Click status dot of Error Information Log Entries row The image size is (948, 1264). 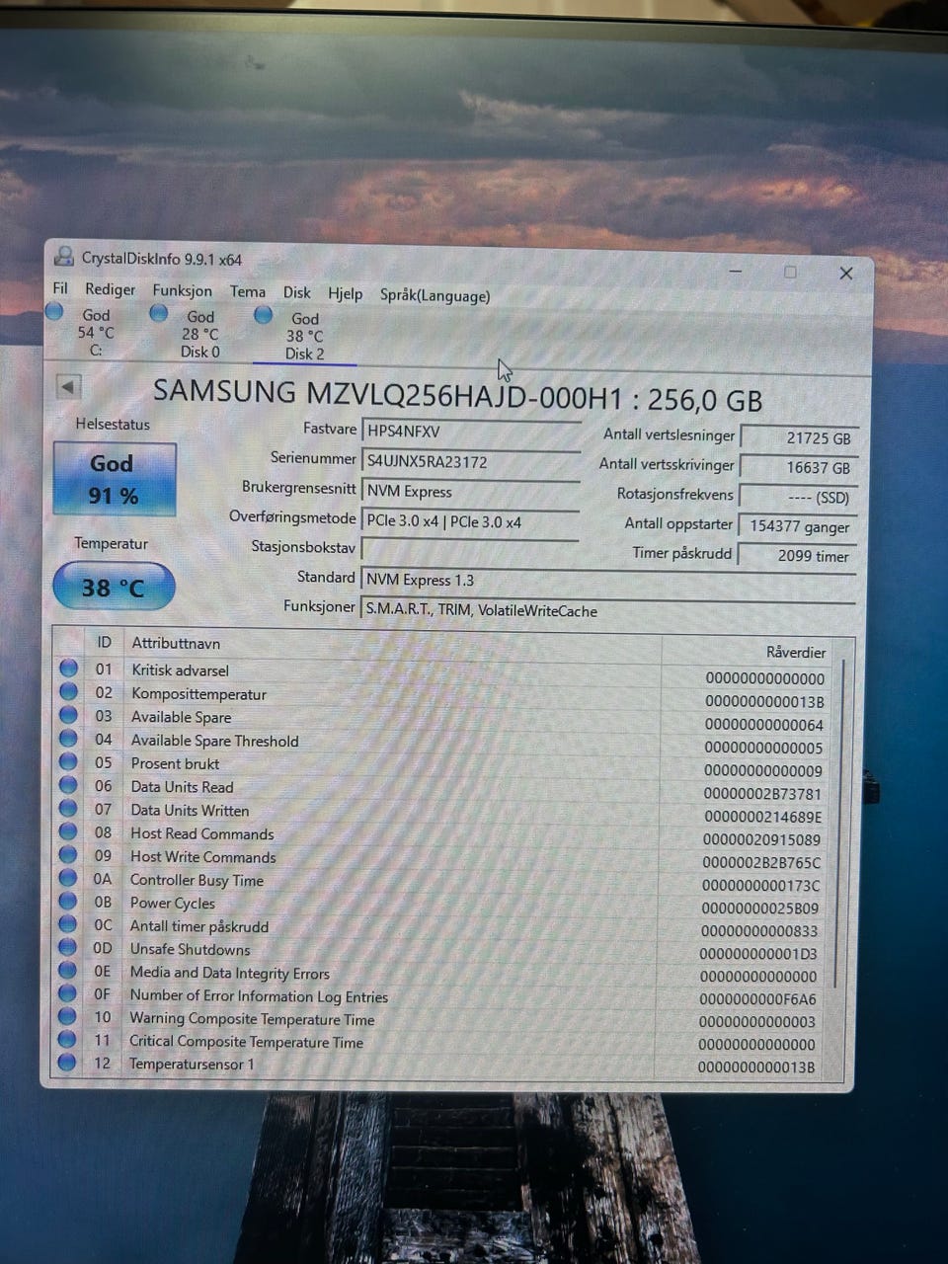67,993
